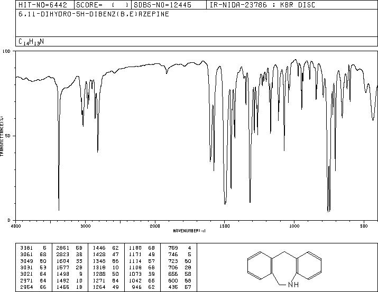
Task: Click the '2823' peak table entry
Action: [x=63, y=254]
